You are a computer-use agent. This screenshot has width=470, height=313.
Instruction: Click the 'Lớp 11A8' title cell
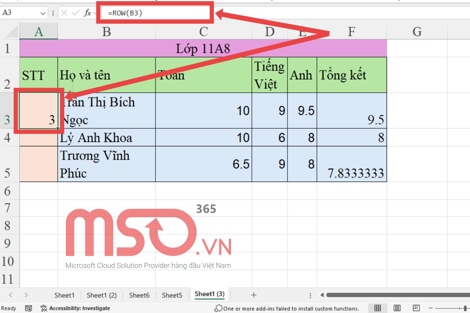pyautogui.click(x=203, y=49)
